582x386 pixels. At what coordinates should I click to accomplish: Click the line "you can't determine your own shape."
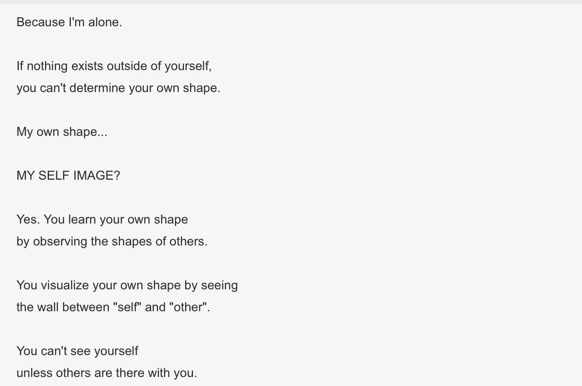(118, 89)
